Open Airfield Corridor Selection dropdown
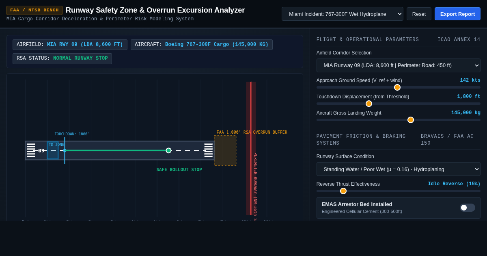 399,65
